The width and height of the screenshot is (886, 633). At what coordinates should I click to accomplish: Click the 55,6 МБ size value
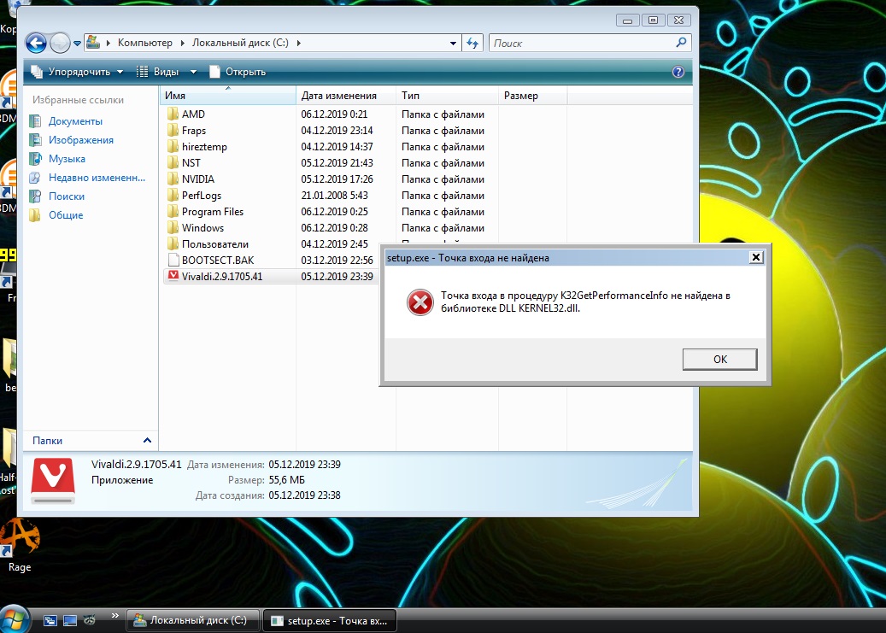286,480
